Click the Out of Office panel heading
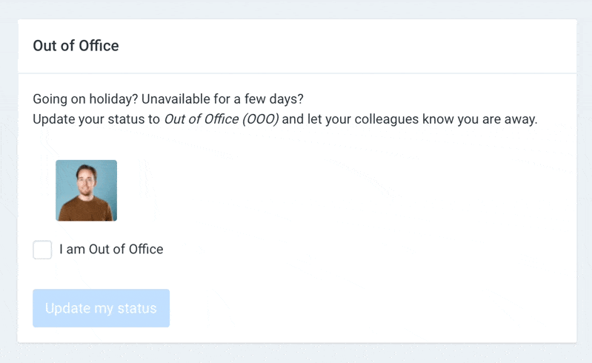 [76, 46]
